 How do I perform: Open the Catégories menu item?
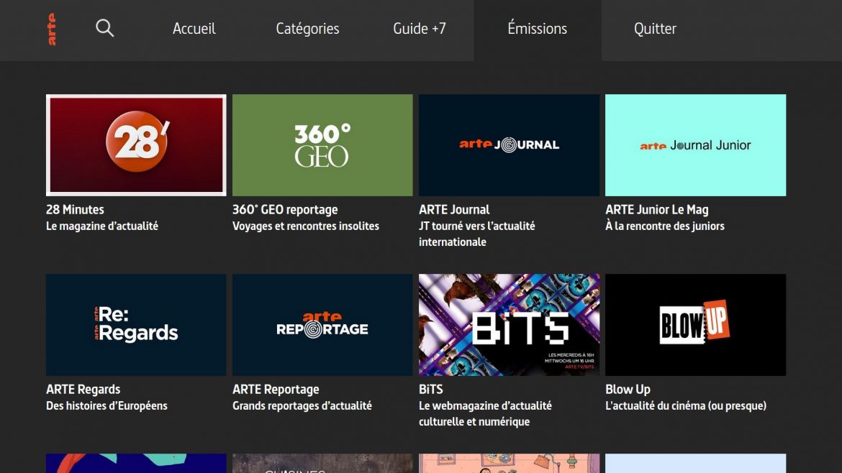point(307,29)
